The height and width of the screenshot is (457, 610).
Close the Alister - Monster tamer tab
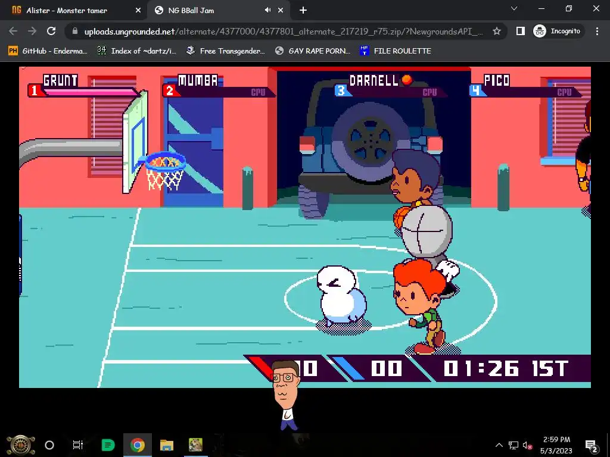pyautogui.click(x=138, y=11)
